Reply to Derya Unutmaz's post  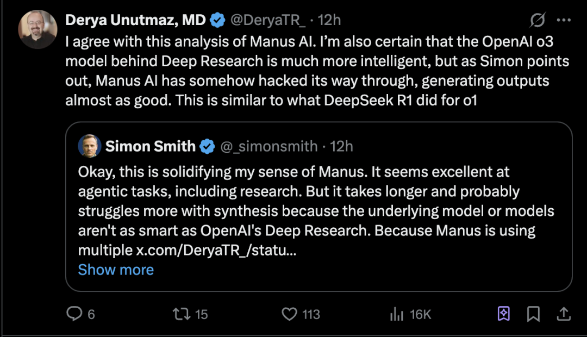[74, 314]
